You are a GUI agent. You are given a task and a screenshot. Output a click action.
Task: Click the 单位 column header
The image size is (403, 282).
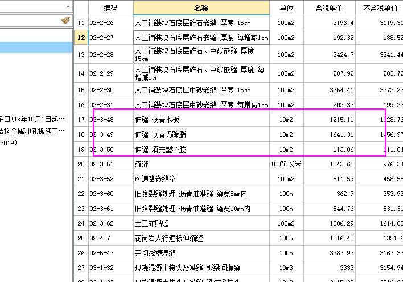pos(286,8)
